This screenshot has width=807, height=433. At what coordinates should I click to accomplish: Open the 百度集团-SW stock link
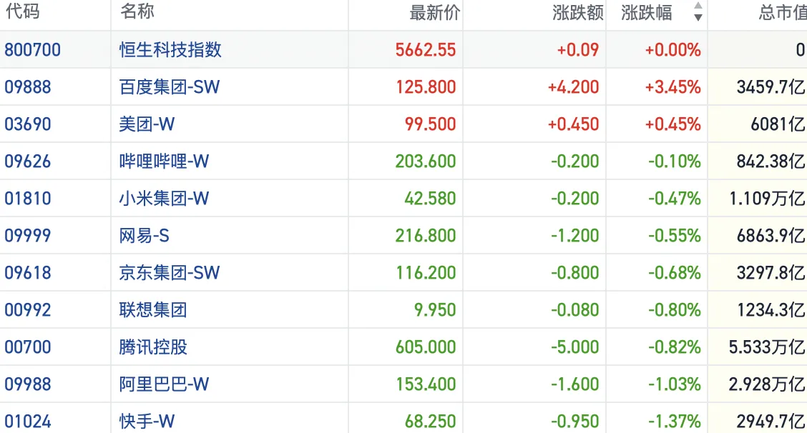170,87
